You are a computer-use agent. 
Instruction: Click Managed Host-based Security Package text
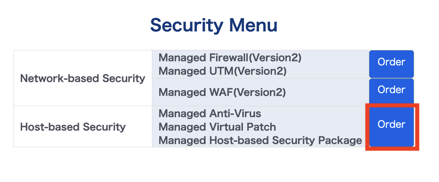[x=260, y=140]
